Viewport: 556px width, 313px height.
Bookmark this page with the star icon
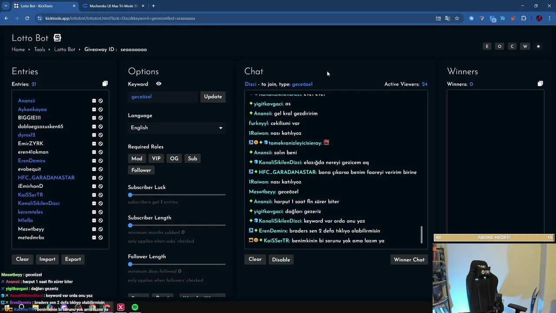click(x=457, y=18)
